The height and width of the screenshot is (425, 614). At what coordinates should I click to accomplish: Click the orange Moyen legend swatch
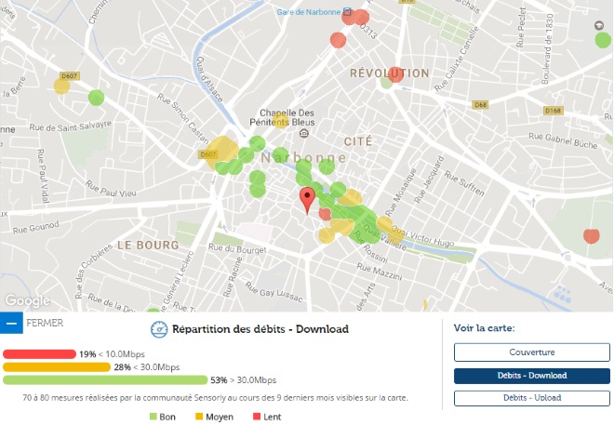pyautogui.click(x=197, y=417)
